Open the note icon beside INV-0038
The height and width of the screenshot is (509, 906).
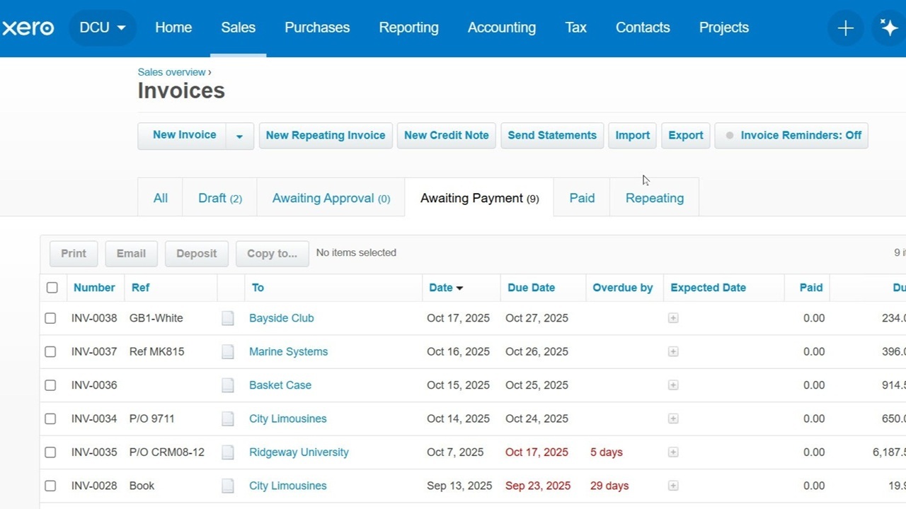pyautogui.click(x=227, y=318)
